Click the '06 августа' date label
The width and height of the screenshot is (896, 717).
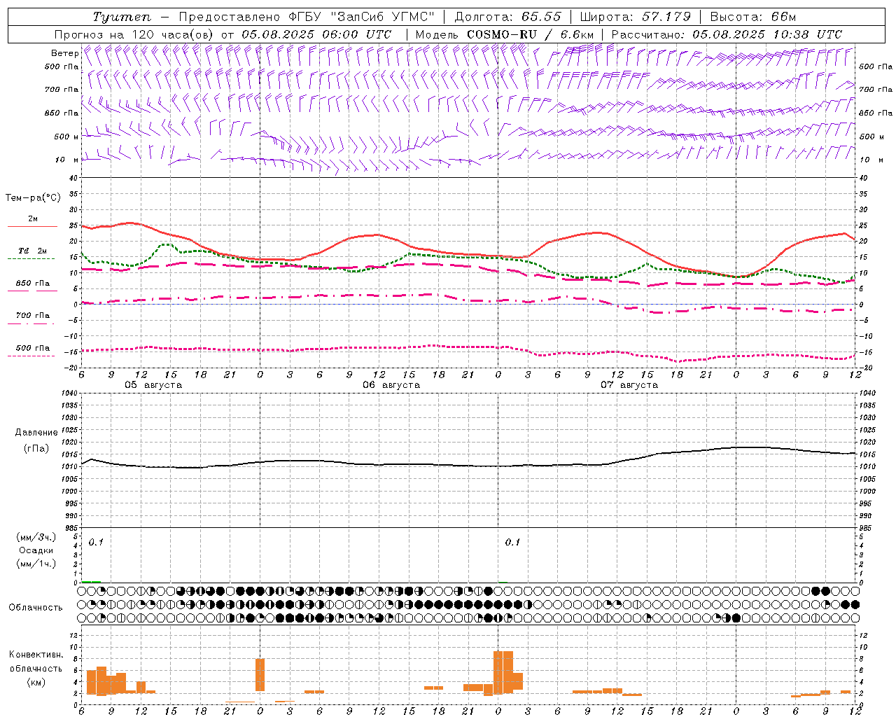pyautogui.click(x=391, y=385)
